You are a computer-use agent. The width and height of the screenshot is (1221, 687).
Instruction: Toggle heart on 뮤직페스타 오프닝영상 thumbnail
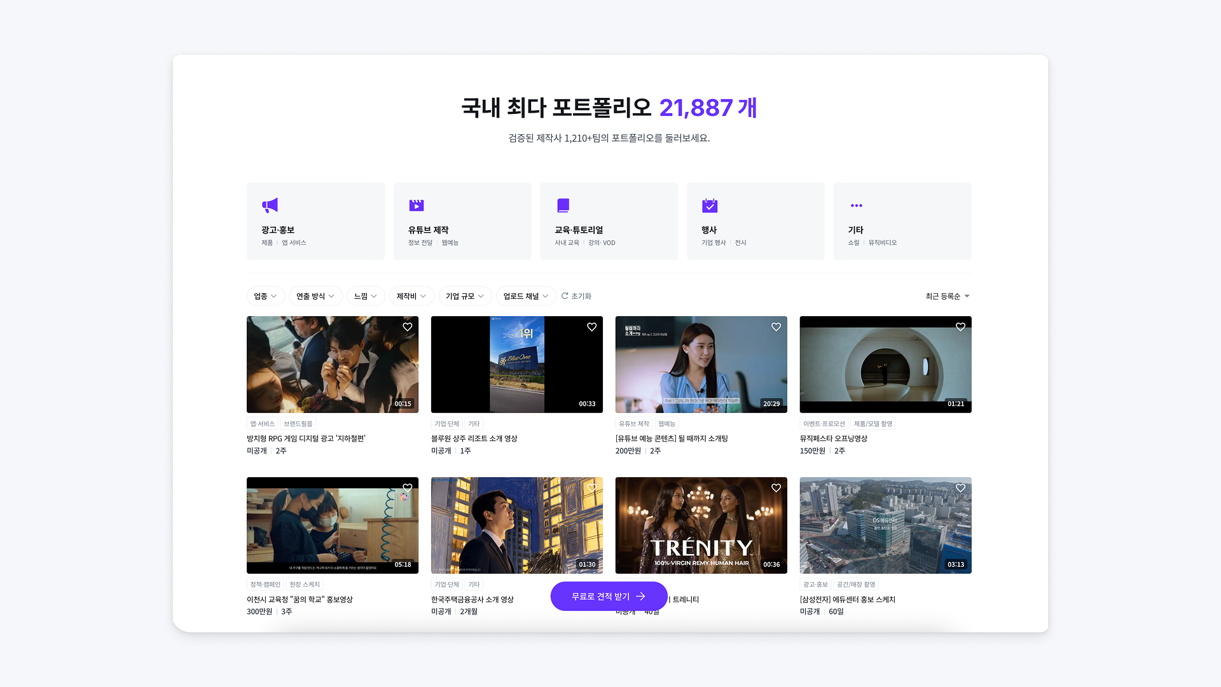tap(960, 327)
